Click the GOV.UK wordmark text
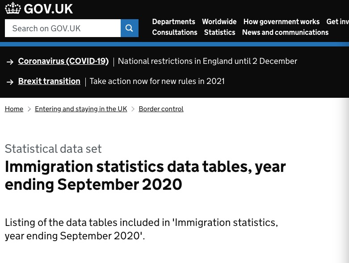The height and width of the screenshot is (263, 349). point(48,8)
